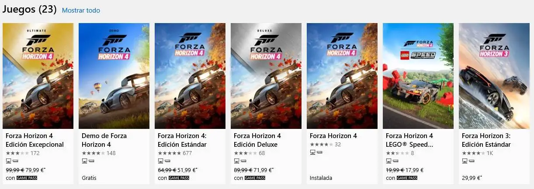Click the console platform icon under Edición Estándar 4
This screenshot has height=189, width=534.
tap(168, 161)
